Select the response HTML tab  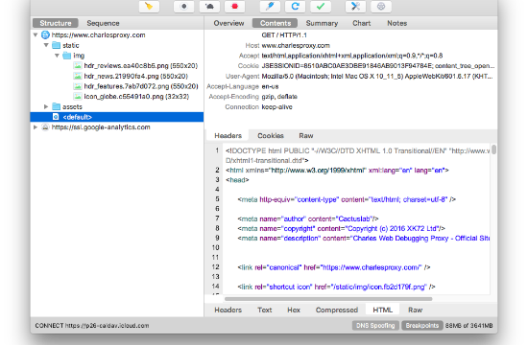tap(382, 310)
